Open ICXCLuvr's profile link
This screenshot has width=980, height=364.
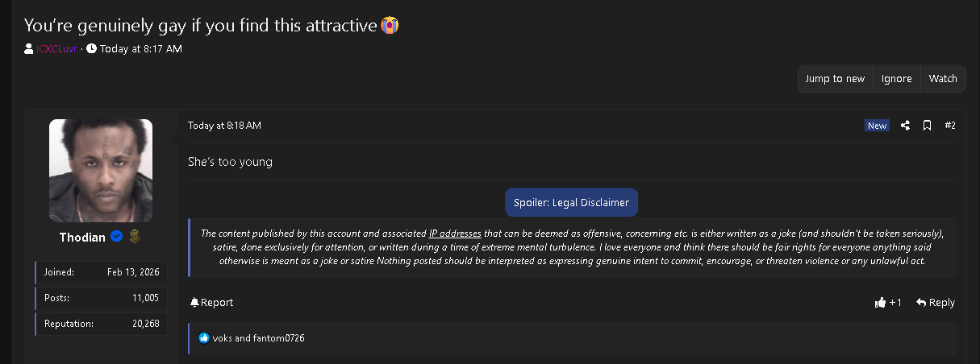click(x=56, y=49)
